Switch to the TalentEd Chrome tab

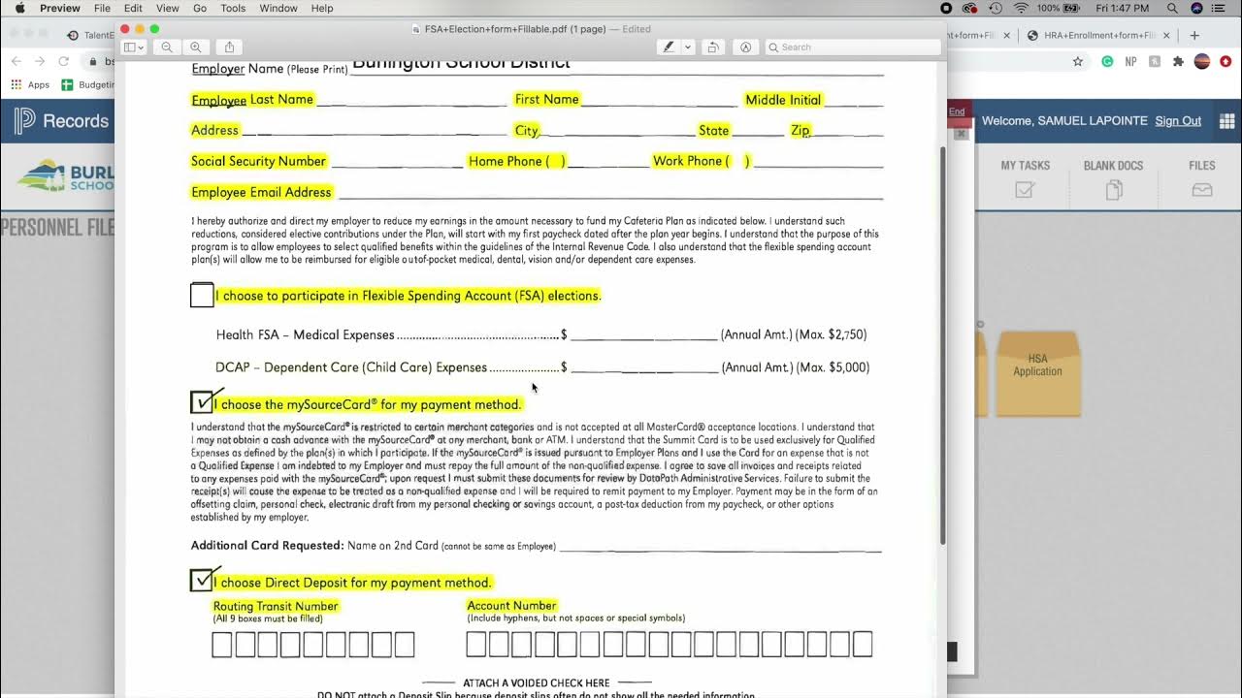(x=90, y=35)
